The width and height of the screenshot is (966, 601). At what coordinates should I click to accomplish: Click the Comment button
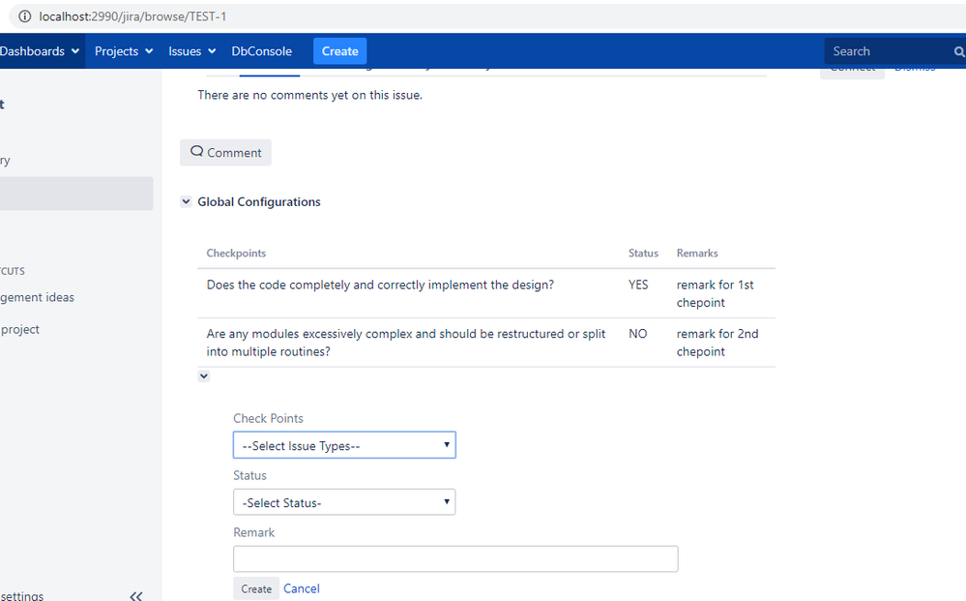point(225,152)
